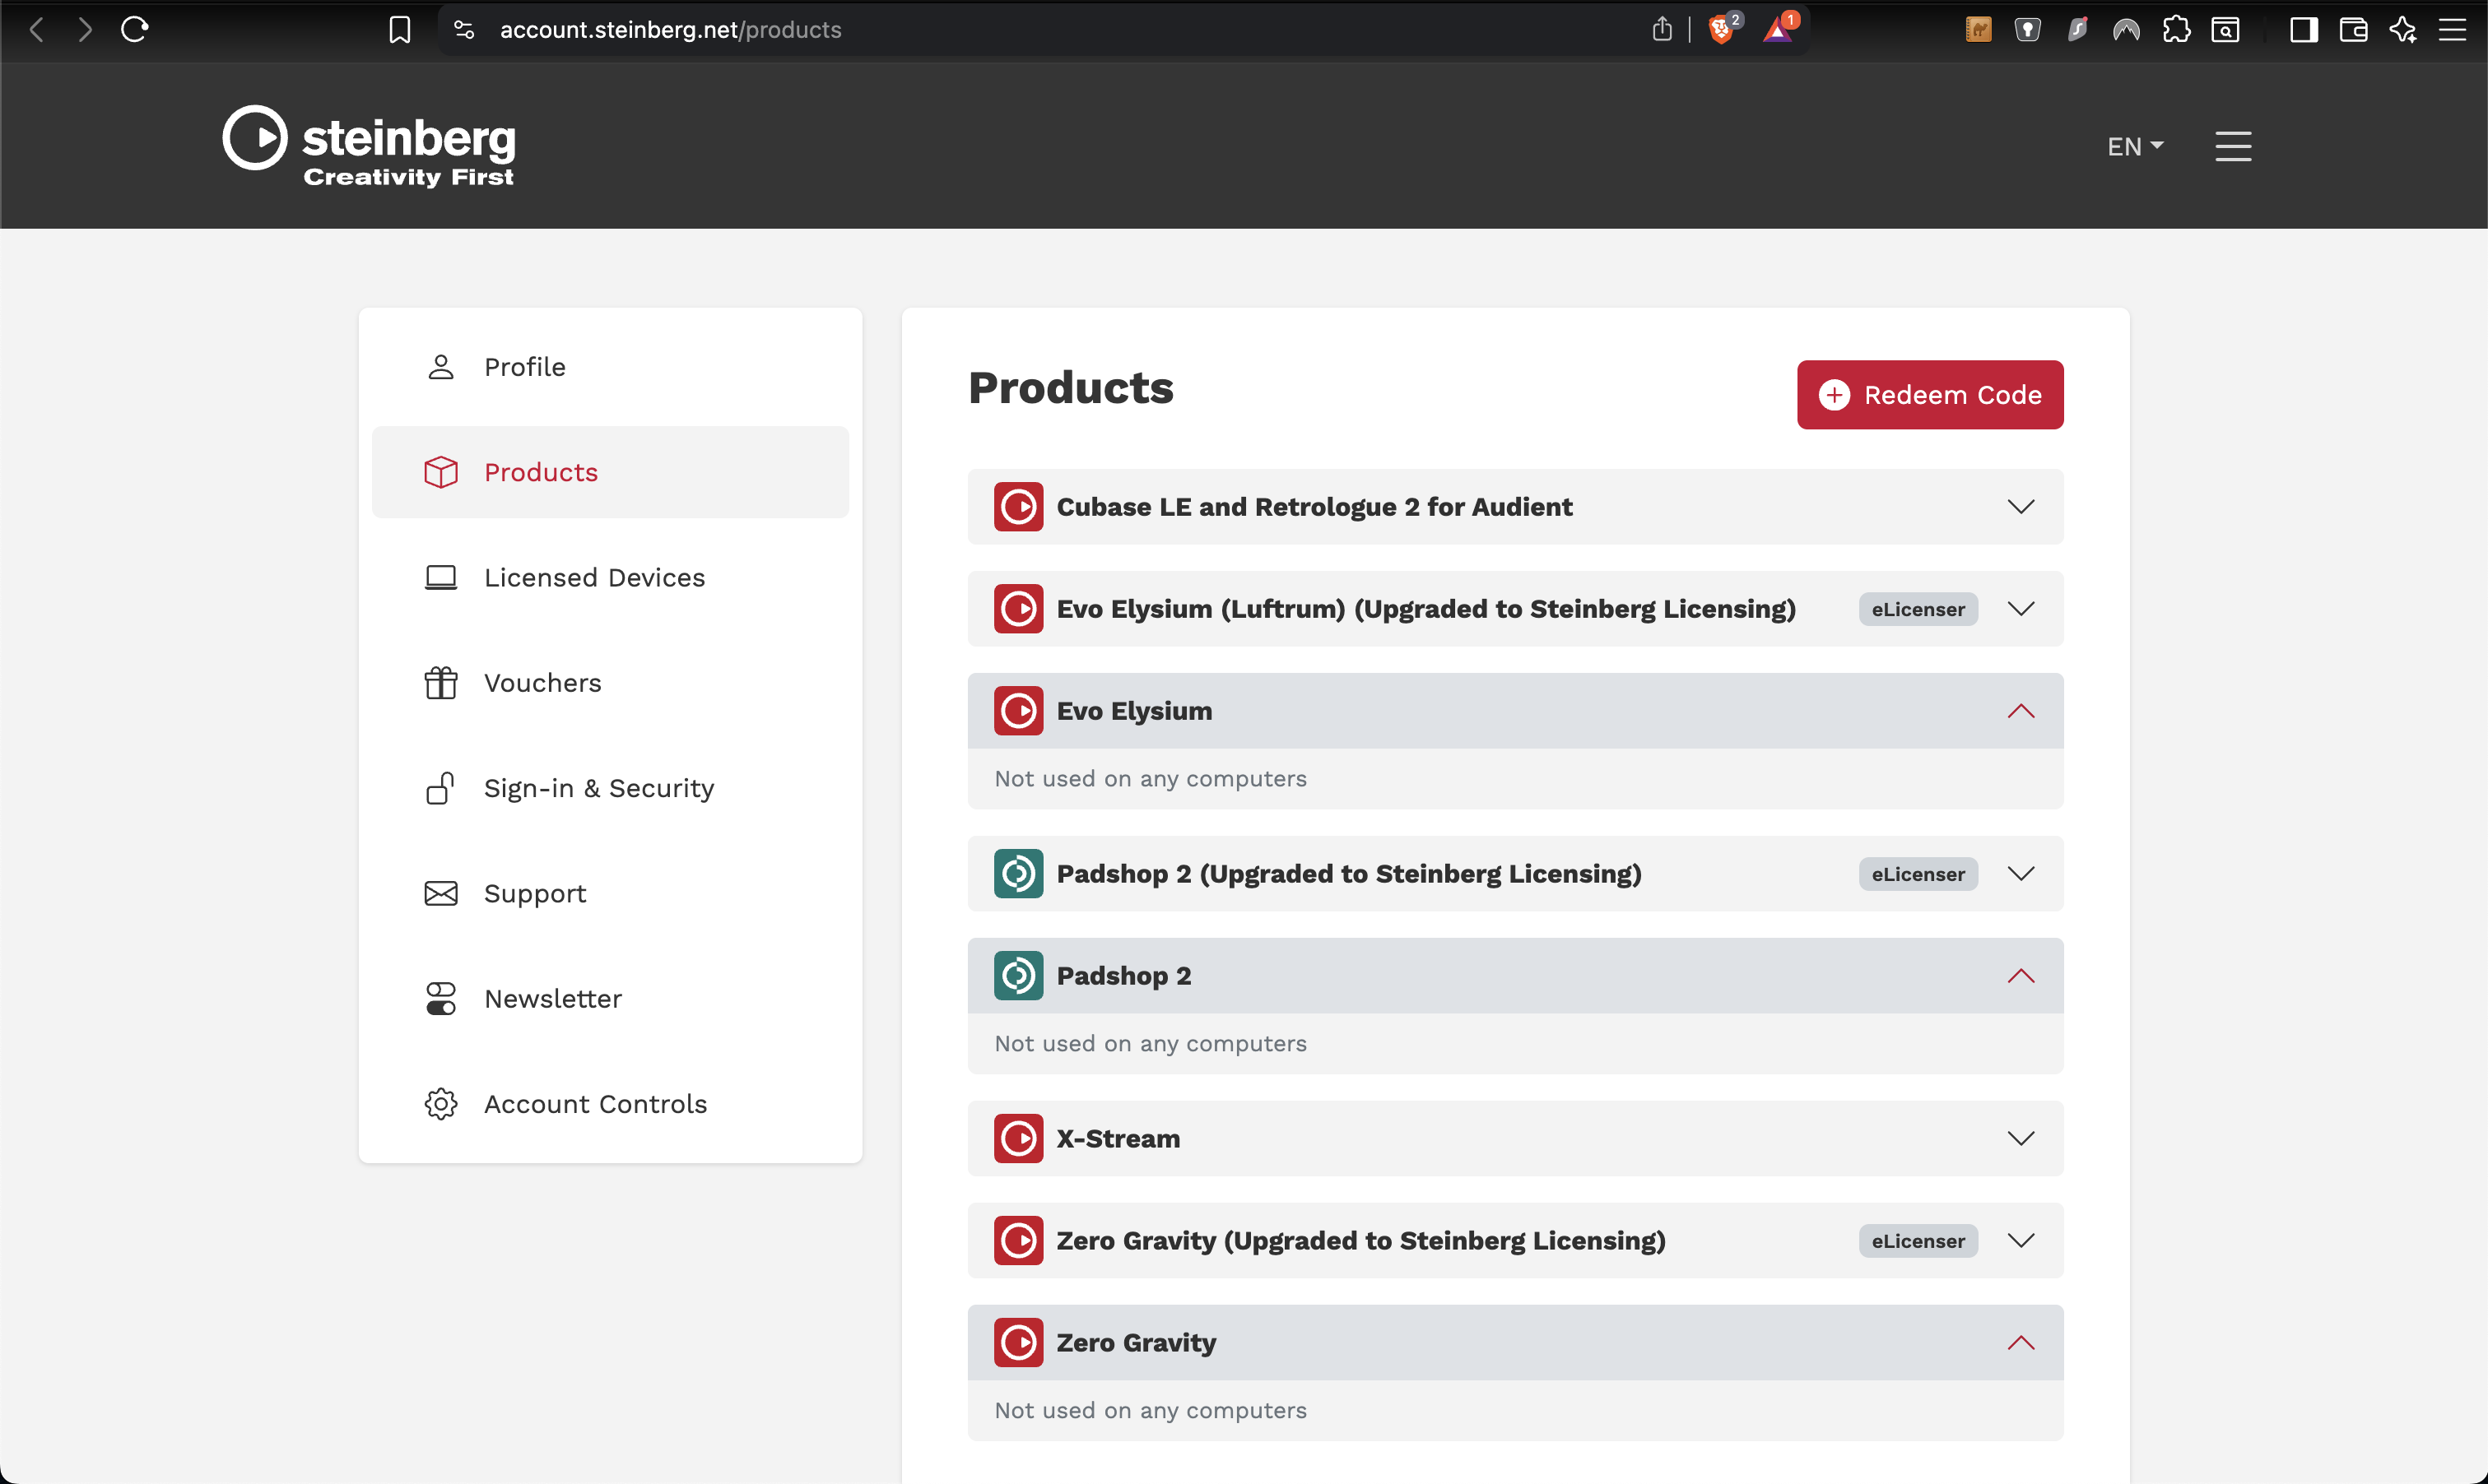Click the Redeem Code button
Viewport: 2488px width, 1484px height.
tap(1930, 395)
